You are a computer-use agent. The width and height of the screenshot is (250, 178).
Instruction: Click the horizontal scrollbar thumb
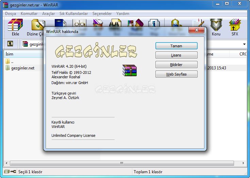pos(122,163)
